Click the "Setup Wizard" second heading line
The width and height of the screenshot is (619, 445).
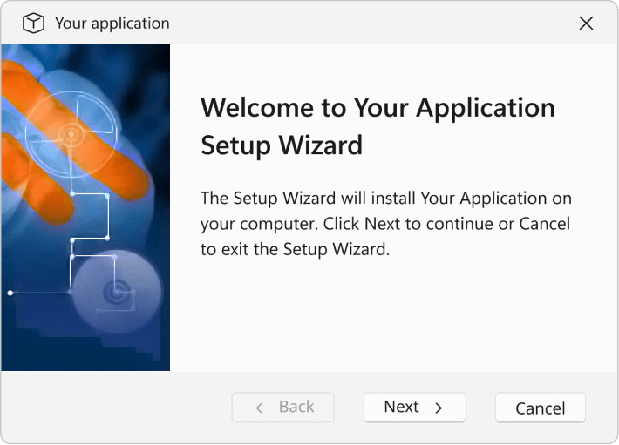(x=281, y=145)
